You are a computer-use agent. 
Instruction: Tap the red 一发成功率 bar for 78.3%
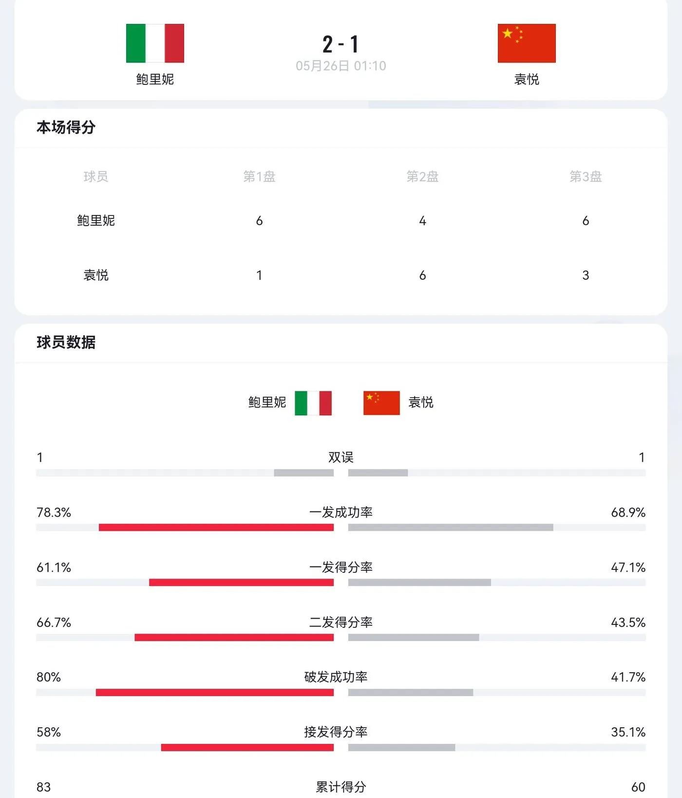click(216, 527)
